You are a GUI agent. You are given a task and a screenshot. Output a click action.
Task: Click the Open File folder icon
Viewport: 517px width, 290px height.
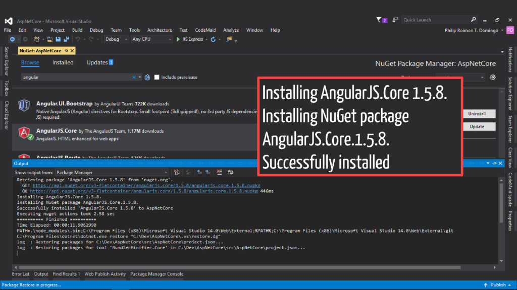click(50, 39)
